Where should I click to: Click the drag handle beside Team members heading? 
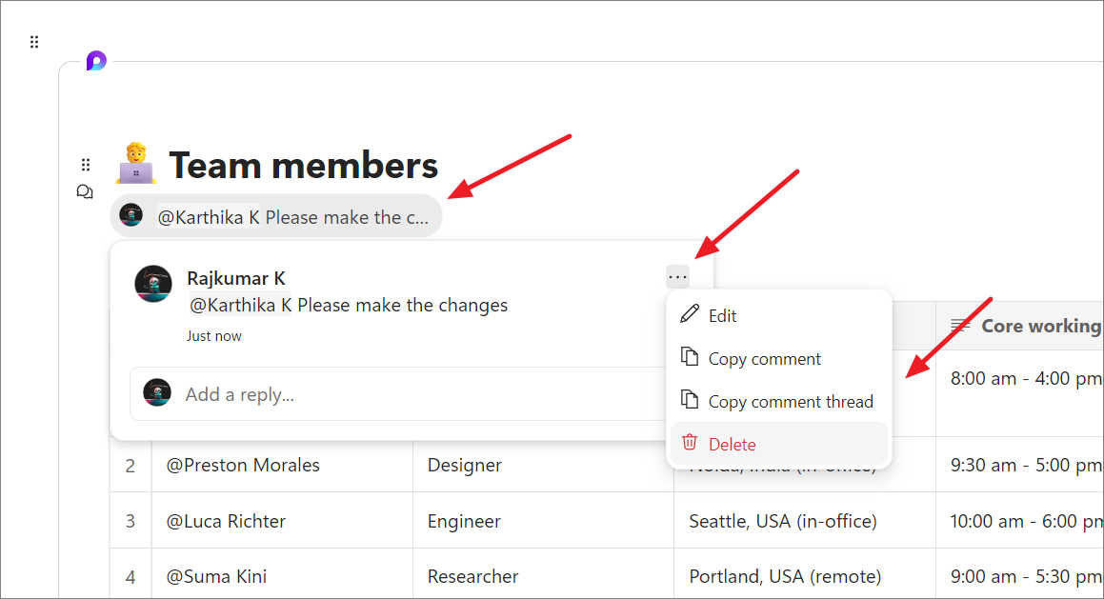pyautogui.click(x=86, y=165)
